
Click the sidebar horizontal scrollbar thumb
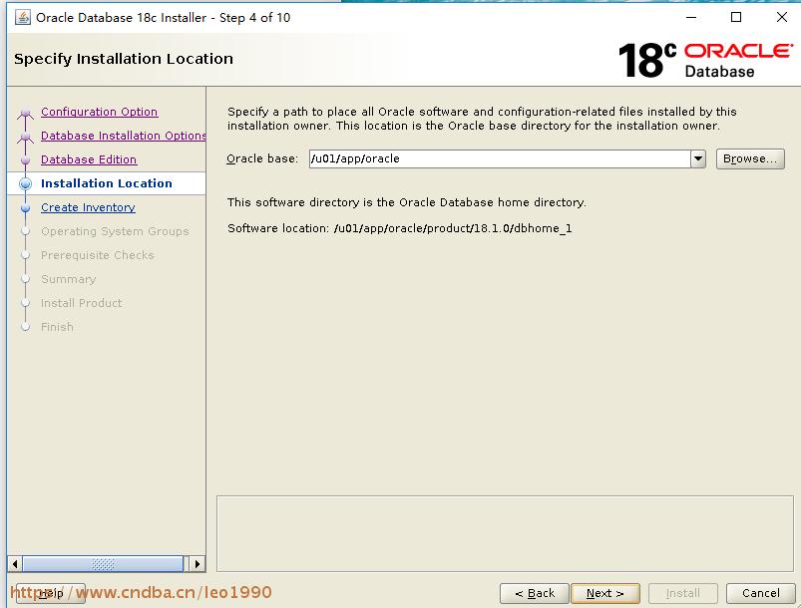(103, 564)
